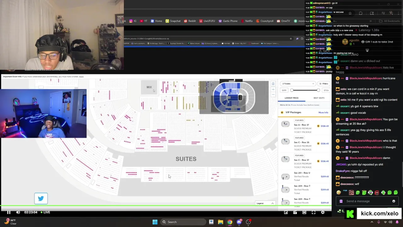
Task: Switch to the Best Seats tab
Action: (x=319, y=98)
